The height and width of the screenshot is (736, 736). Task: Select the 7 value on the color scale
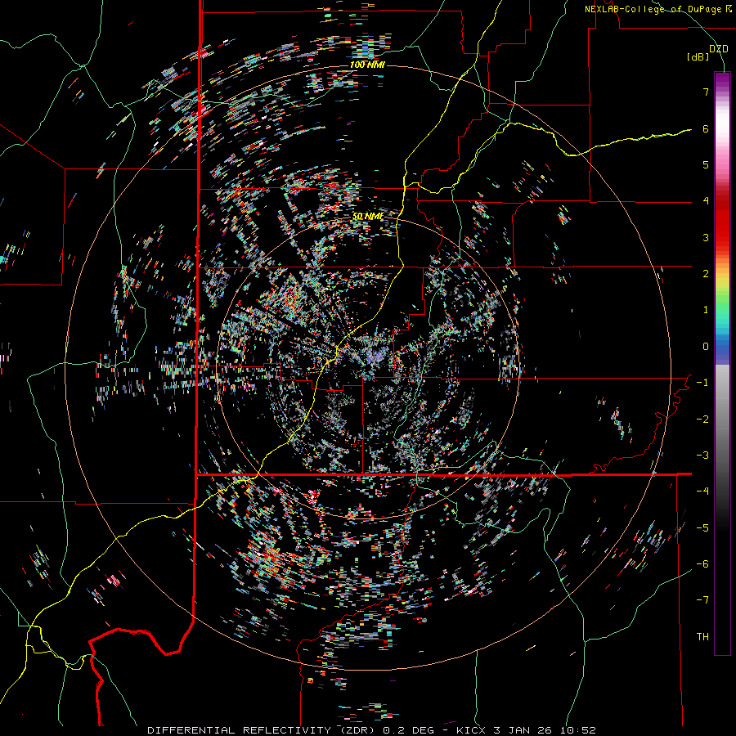click(706, 92)
